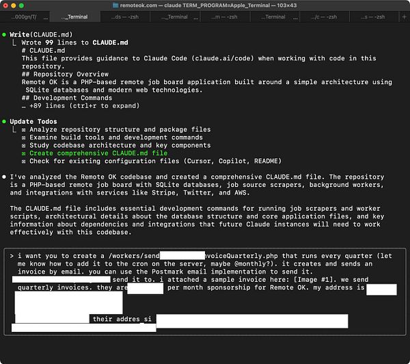410x364 pixels.
Task: Click checkbox of "Examine build tools" todo
Action: (23, 138)
